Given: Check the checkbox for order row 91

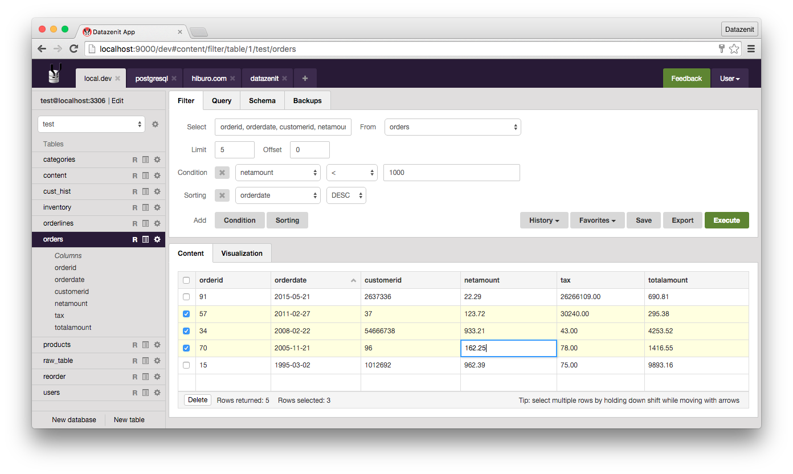Looking at the screenshot, I should tap(186, 297).
